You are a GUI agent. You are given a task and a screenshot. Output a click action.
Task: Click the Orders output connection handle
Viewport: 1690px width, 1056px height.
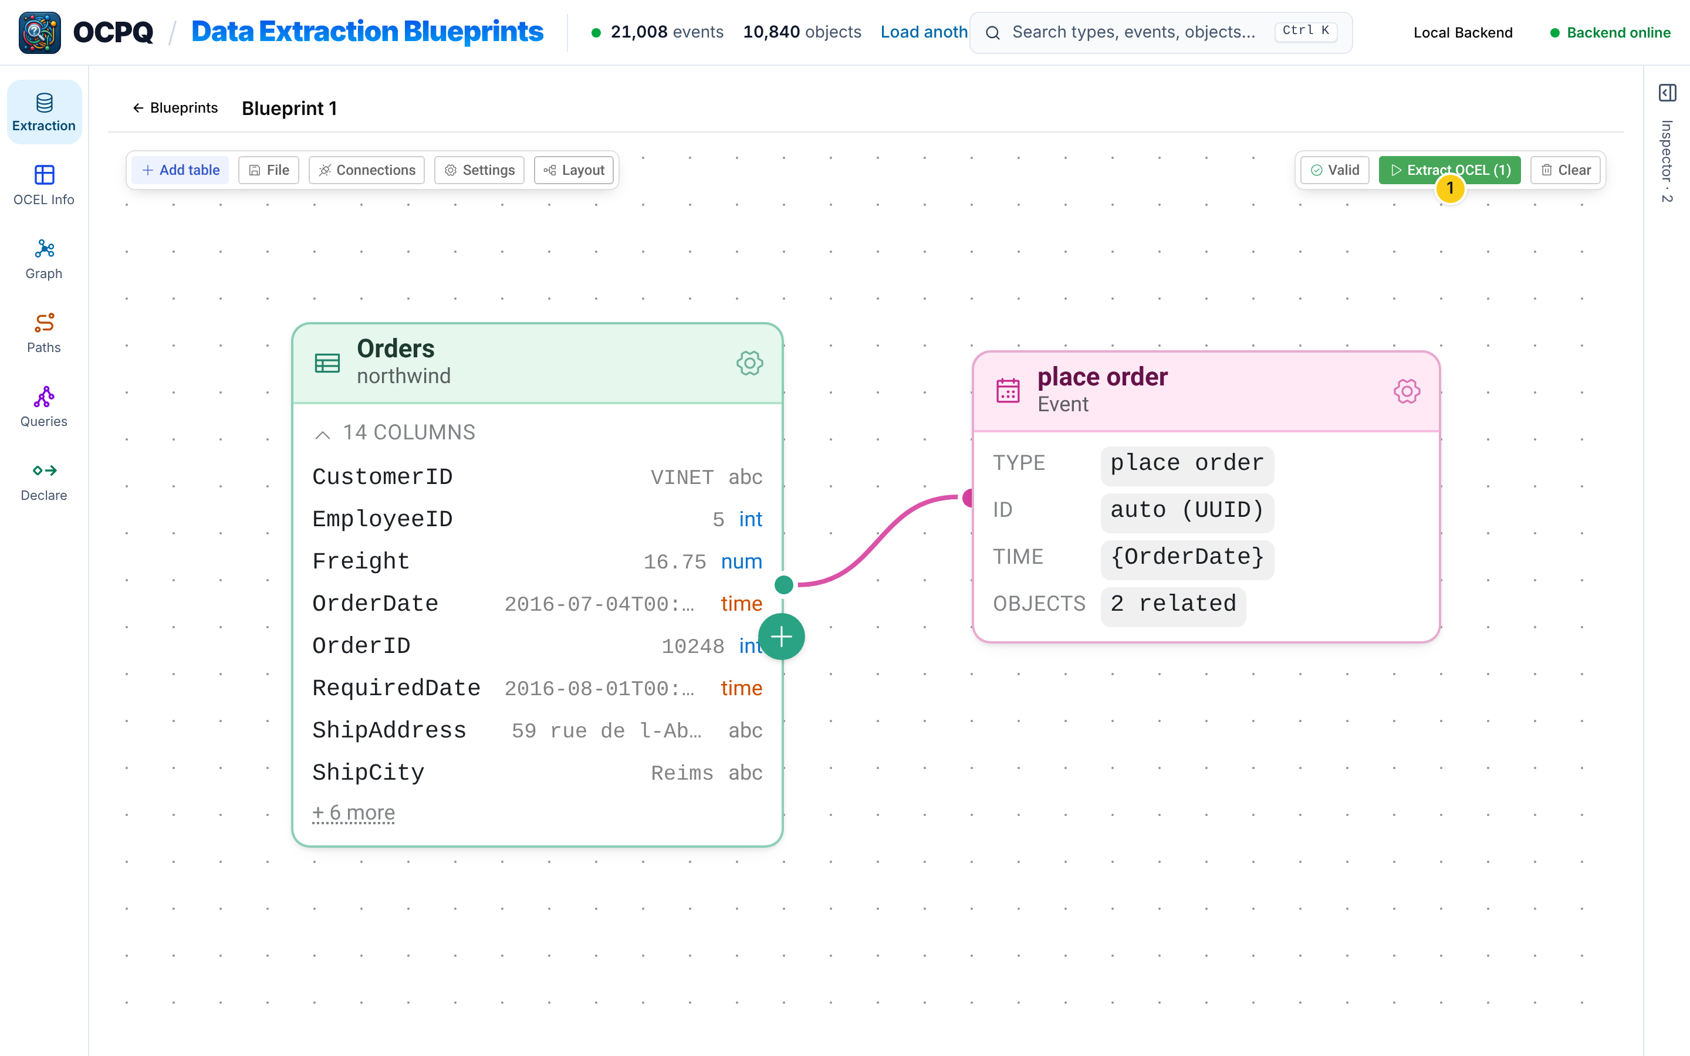point(783,584)
